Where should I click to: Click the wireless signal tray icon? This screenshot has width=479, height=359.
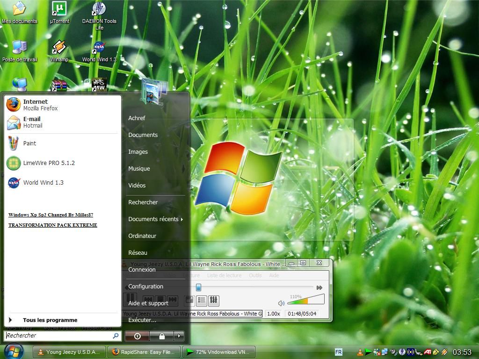(411, 352)
